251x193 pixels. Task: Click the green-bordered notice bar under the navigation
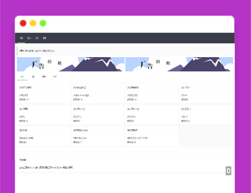[124, 51]
